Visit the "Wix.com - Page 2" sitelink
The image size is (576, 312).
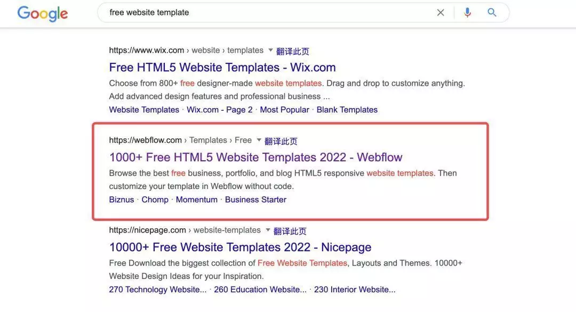(220, 110)
